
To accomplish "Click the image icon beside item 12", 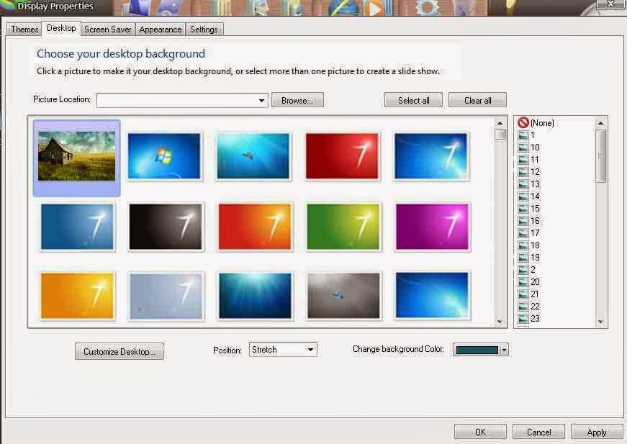I will point(523,172).
